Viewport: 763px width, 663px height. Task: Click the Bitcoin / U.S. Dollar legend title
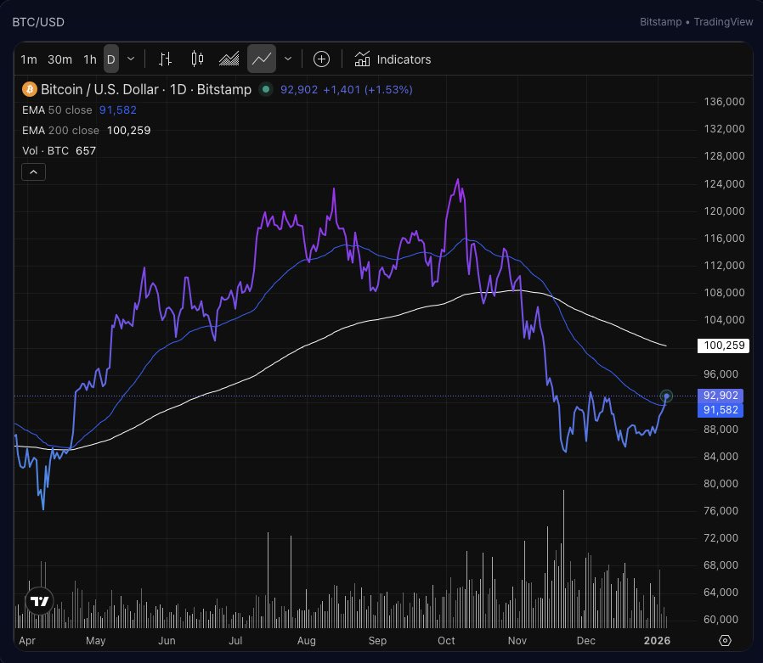(x=146, y=89)
